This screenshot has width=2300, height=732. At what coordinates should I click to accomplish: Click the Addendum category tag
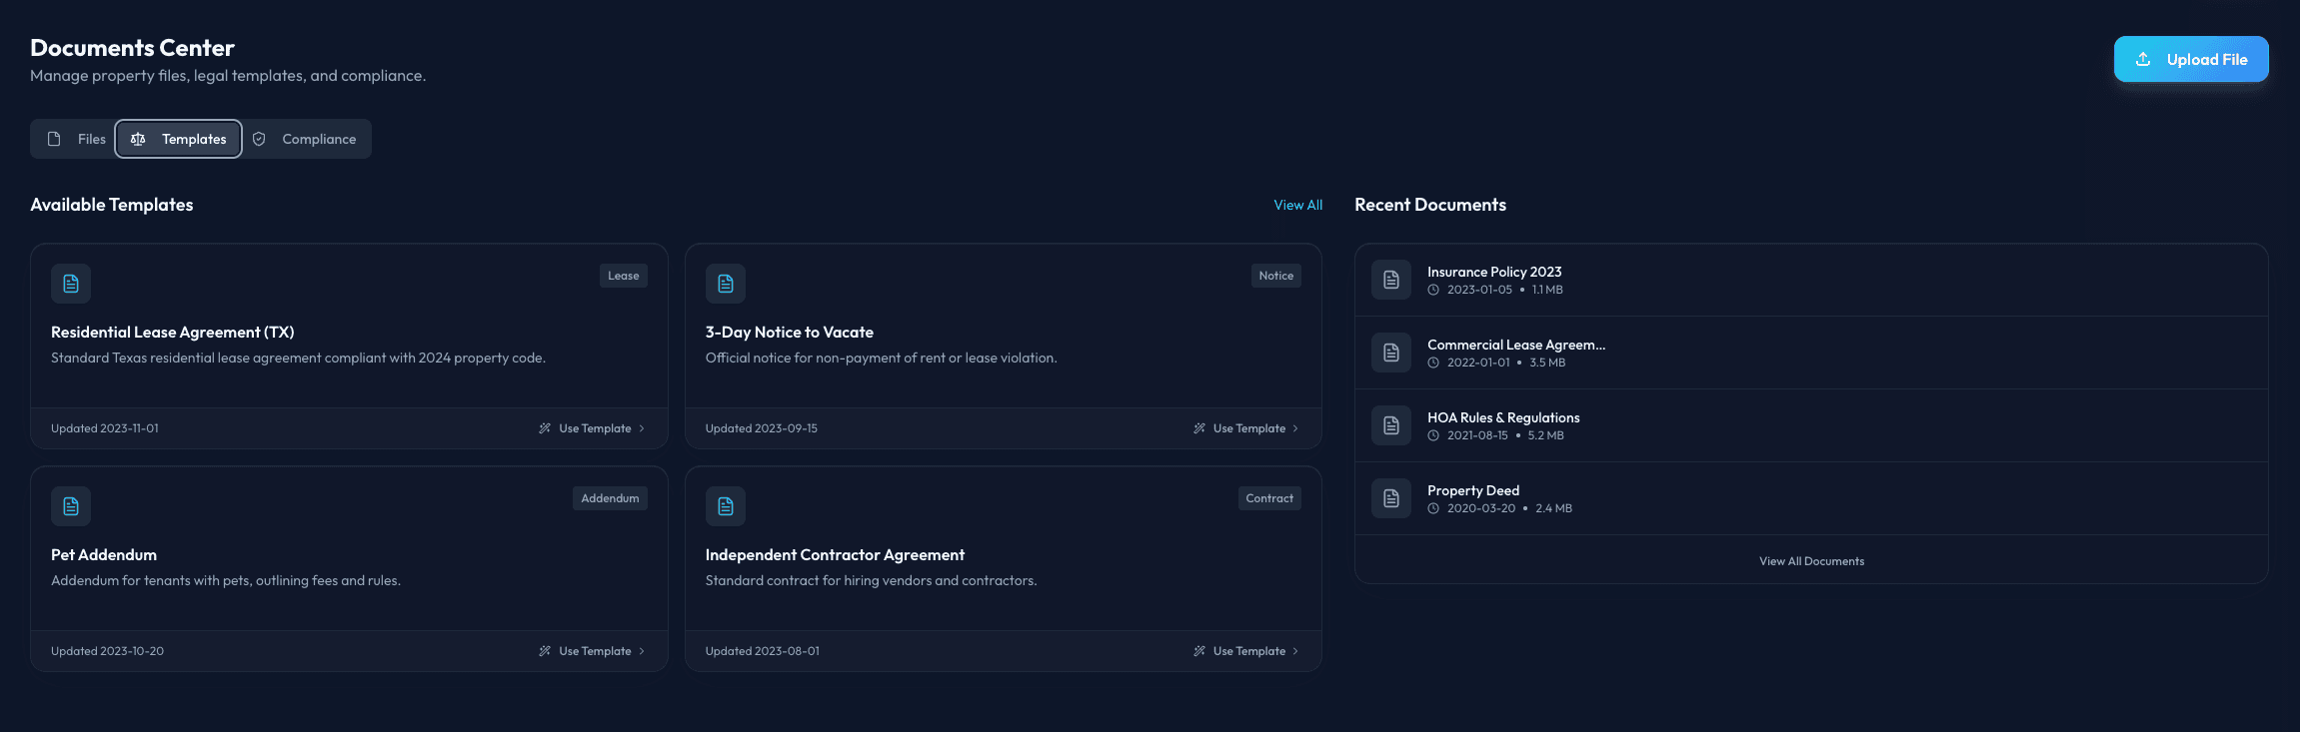pos(610,498)
